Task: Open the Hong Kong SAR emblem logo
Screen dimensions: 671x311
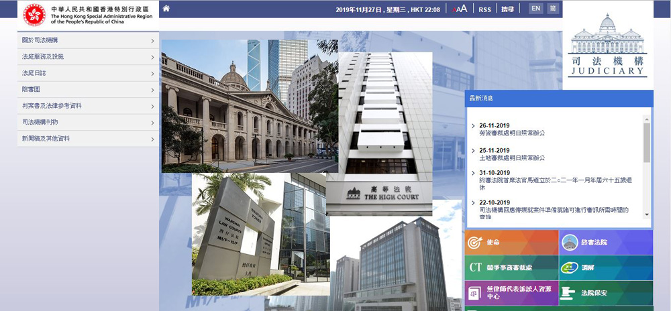Action: [34, 15]
